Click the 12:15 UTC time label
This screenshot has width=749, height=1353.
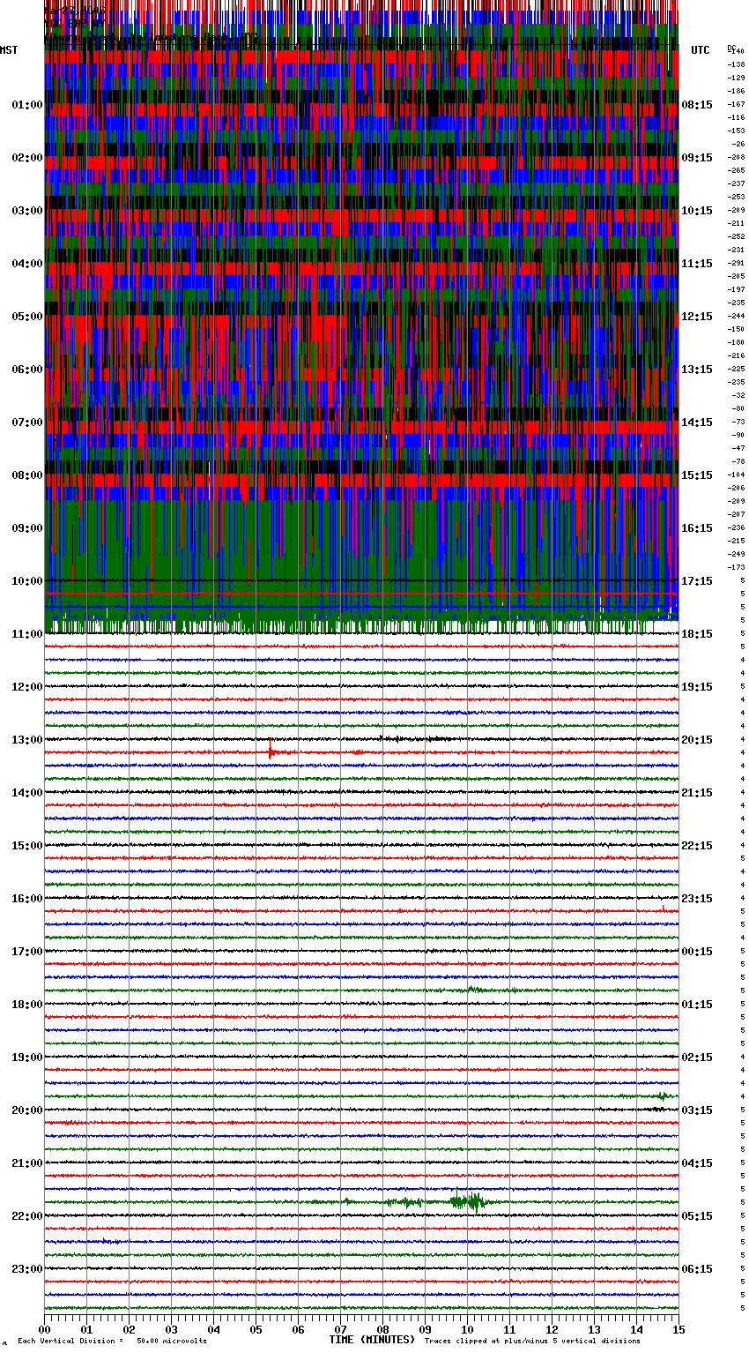(697, 317)
